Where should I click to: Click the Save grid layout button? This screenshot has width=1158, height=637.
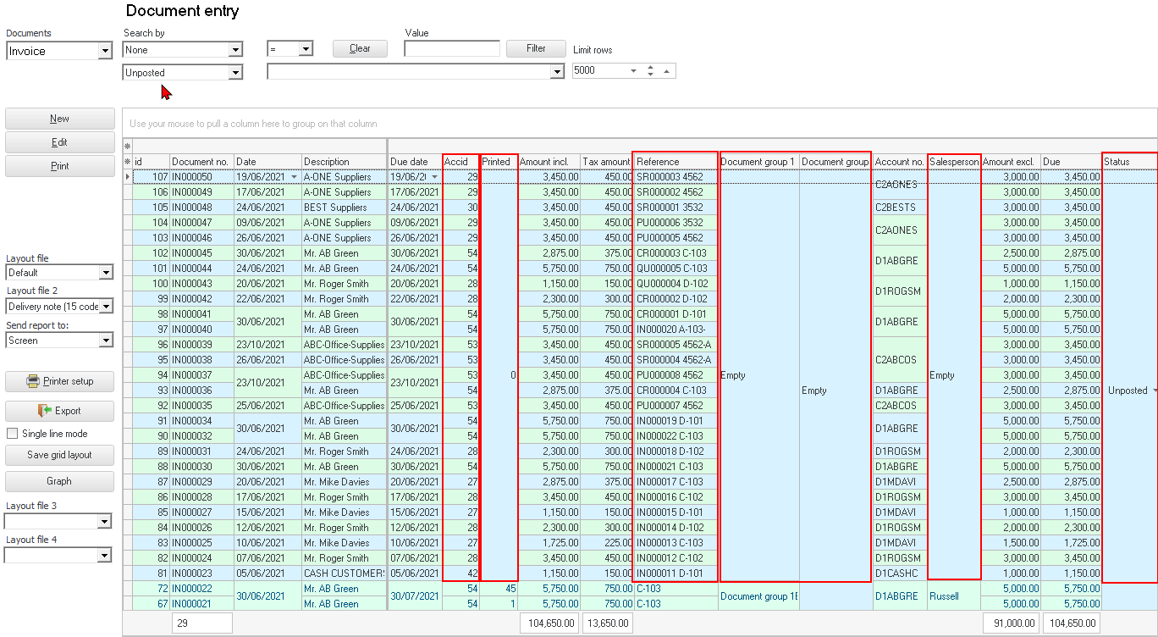(x=59, y=455)
